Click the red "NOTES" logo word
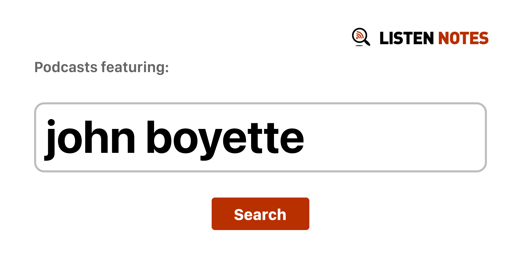 463,38
